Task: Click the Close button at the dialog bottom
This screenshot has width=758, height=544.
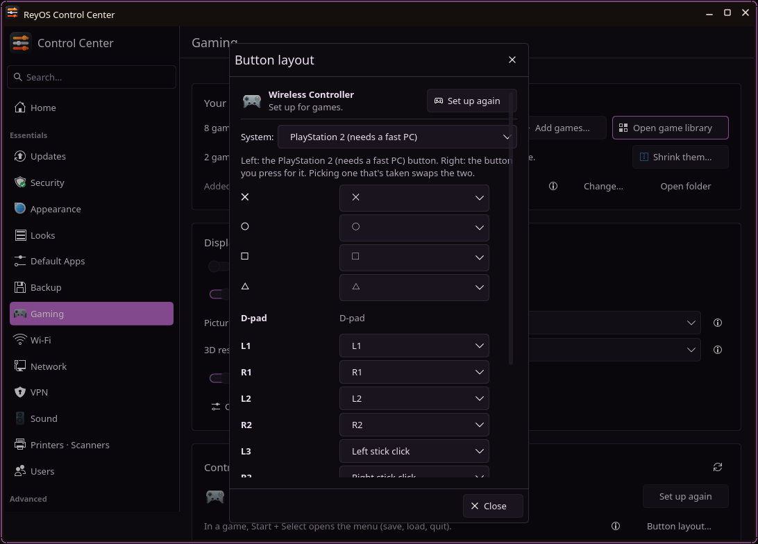Action: click(493, 505)
